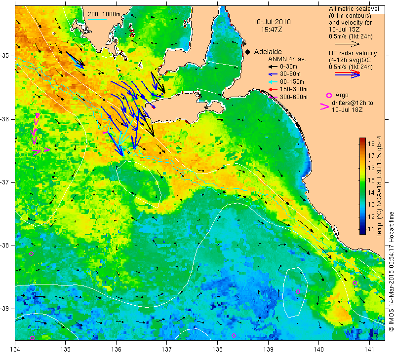The width and height of the screenshot is (395, 355).
Task: Click the 136 longitude axis label
Action: [x=117, y=350]
